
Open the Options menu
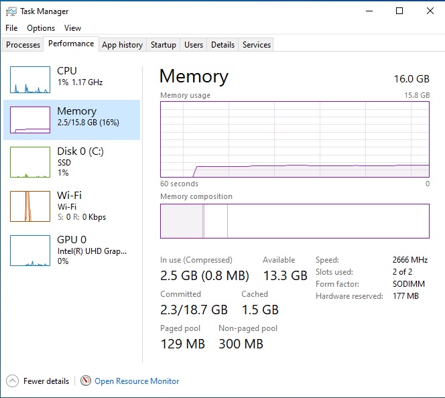coord(41,28)
